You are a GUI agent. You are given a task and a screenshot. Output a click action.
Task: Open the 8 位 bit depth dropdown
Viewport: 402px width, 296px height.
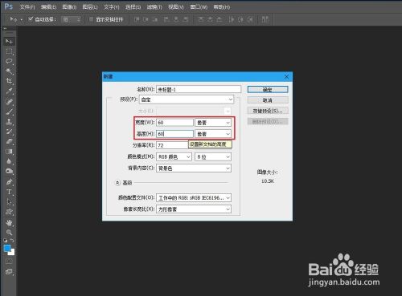click(x=213, y=156)
